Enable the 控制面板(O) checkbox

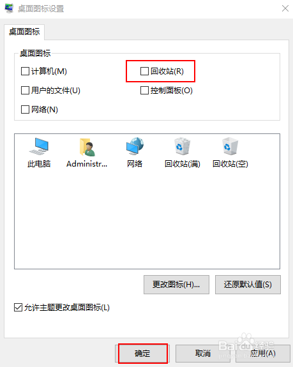pos(144,91)
